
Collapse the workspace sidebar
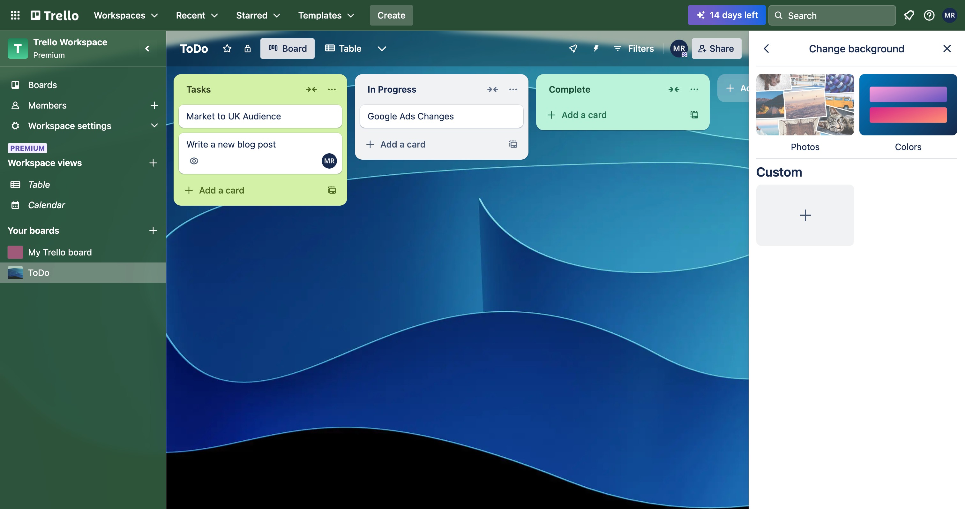147,48
